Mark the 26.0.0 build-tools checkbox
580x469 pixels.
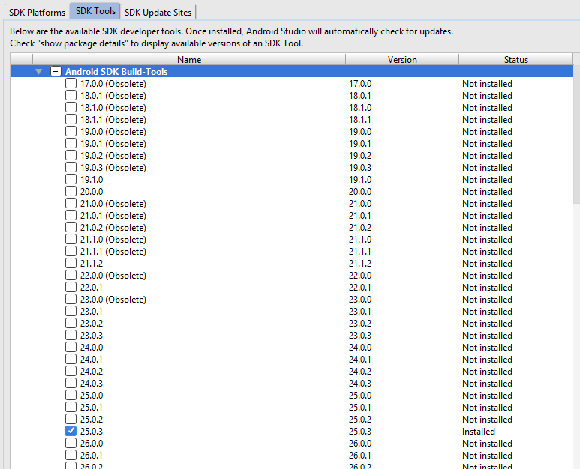pos(71,443)
